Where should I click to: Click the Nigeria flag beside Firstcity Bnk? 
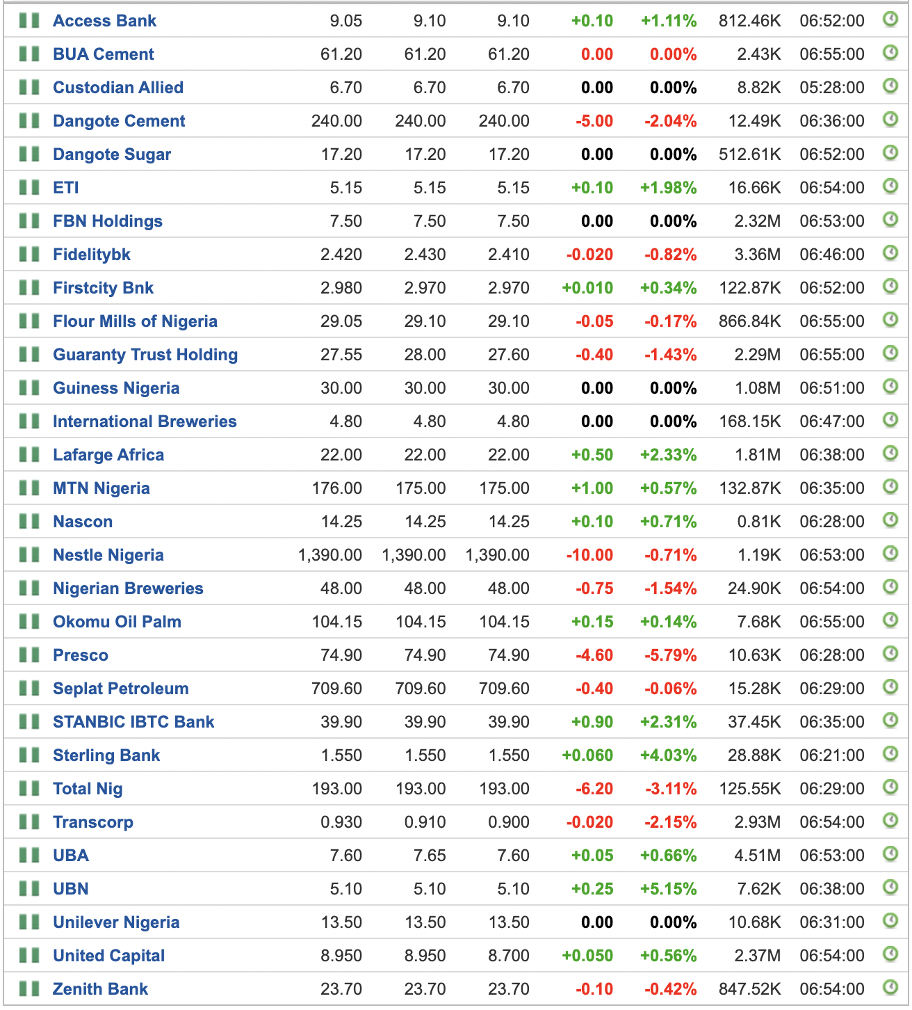point(29,287)
